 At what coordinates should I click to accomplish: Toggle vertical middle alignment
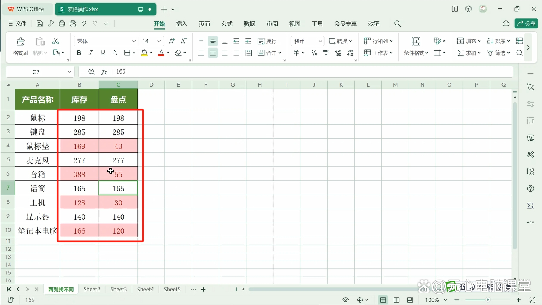click(x=213, y=41)
